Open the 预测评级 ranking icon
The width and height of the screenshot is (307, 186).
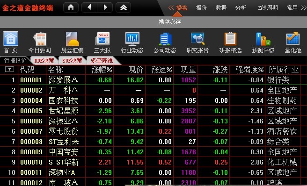(x=263, y=39)
